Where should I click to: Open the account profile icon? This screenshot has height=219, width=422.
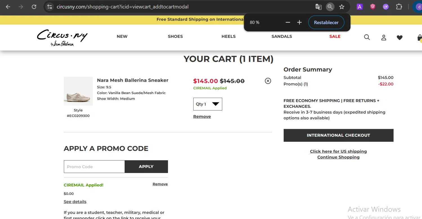point(384,37)
